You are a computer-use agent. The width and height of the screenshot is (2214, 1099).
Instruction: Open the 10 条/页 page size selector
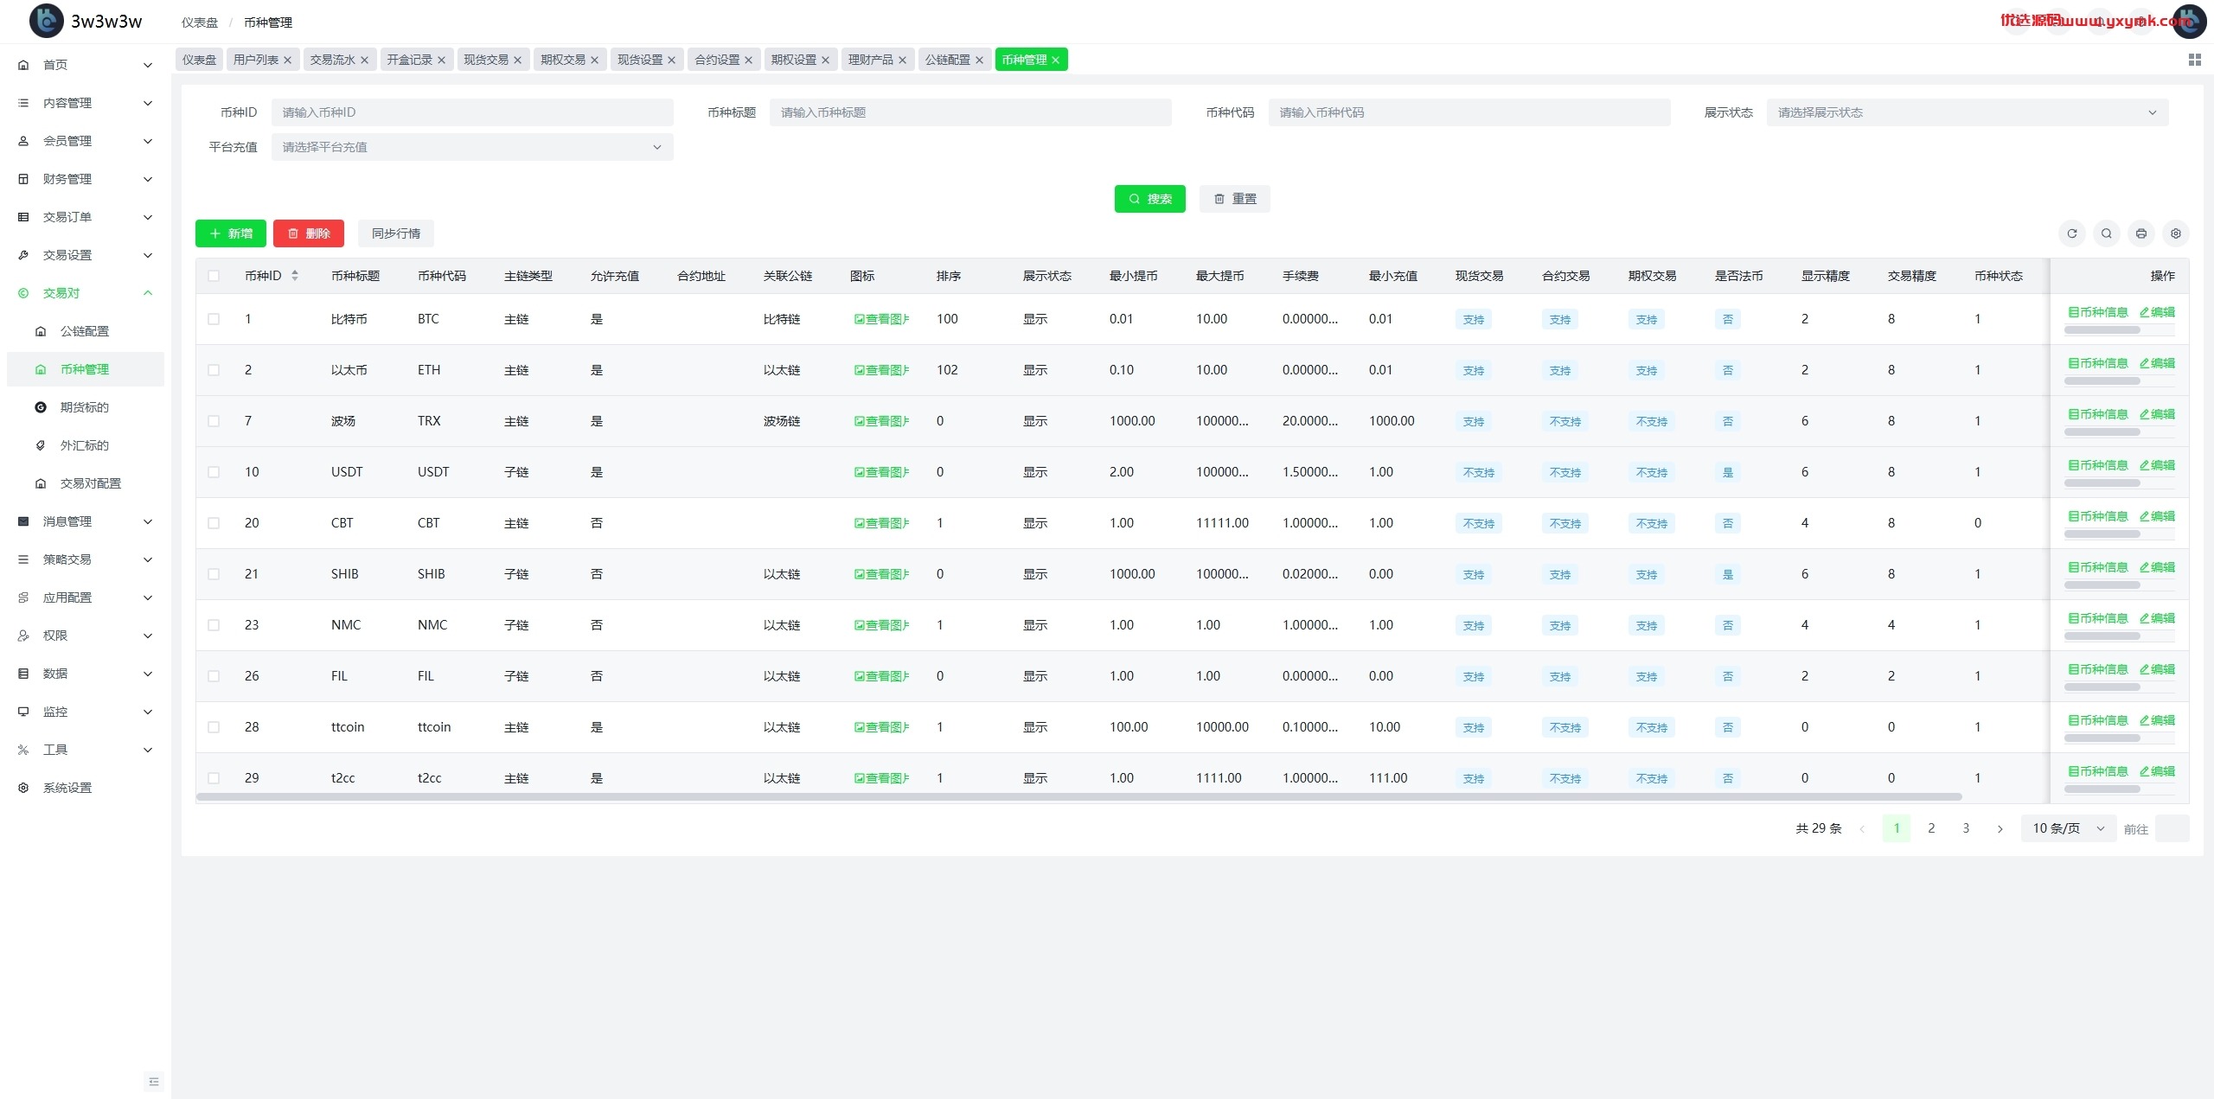click(x=2068, y=828)
